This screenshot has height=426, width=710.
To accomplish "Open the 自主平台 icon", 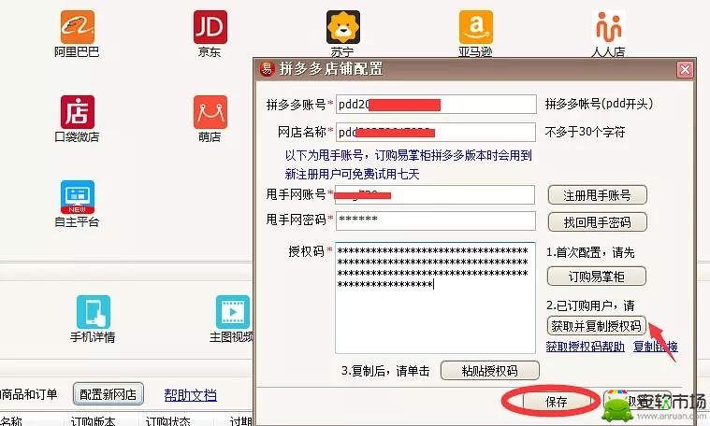I will pos(78,197).
